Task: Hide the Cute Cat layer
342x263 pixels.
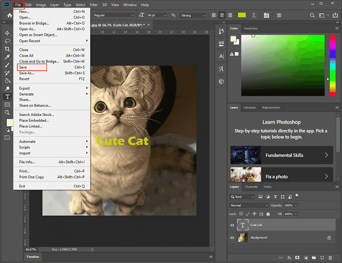Action: pyautogui.click(x=232, y=225)
